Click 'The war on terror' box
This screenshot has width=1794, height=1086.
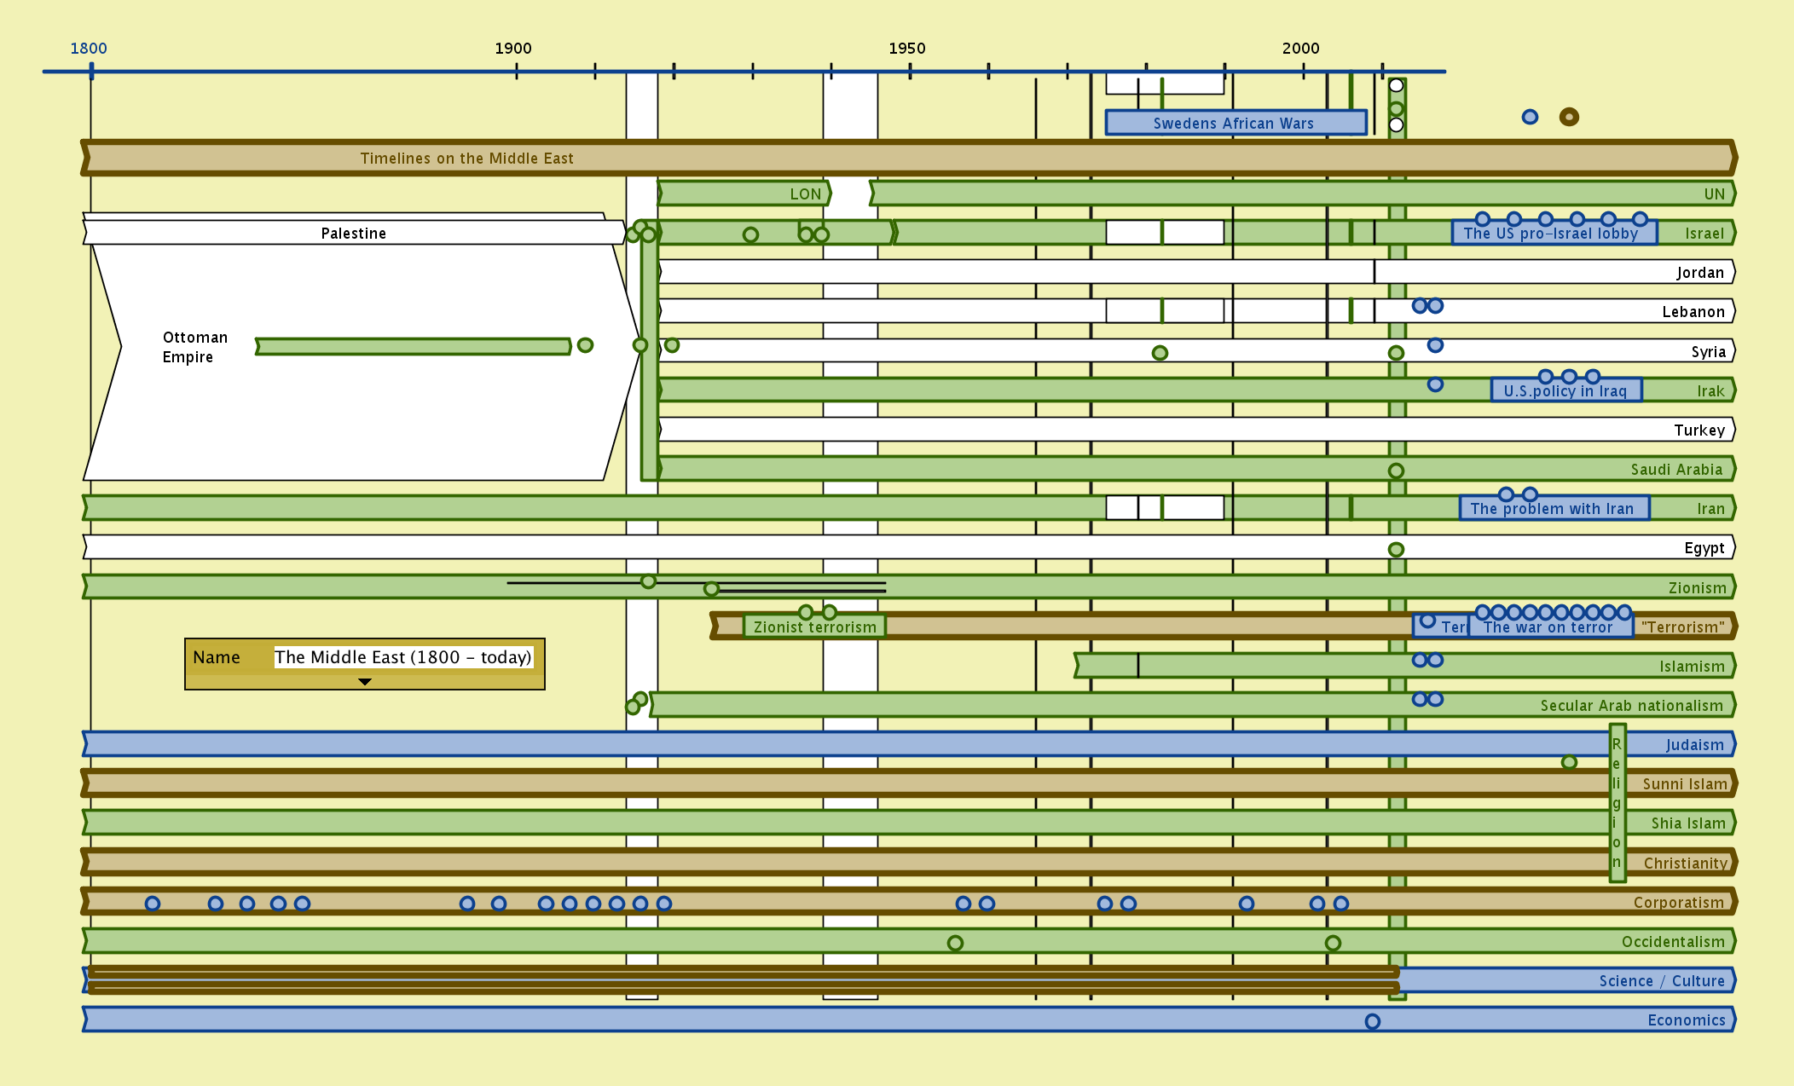(1548, 627)
